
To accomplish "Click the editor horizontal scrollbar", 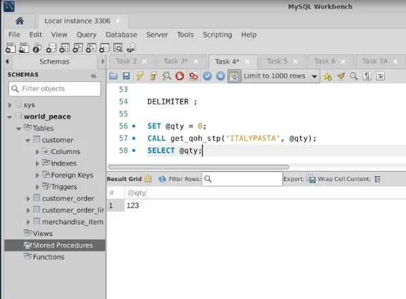I will [x=199, y=167].
